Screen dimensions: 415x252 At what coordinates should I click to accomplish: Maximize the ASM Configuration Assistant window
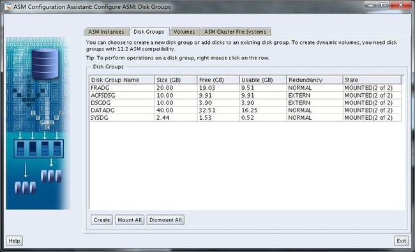(383, 4)
